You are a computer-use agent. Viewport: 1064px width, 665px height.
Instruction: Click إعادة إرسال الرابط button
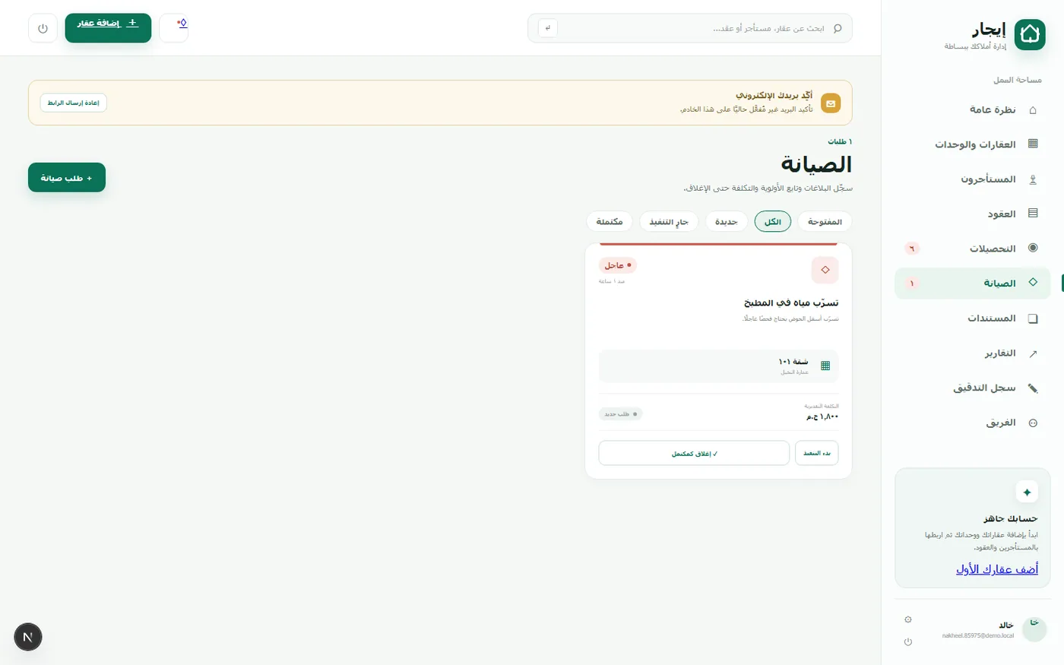tap(74, 103)
